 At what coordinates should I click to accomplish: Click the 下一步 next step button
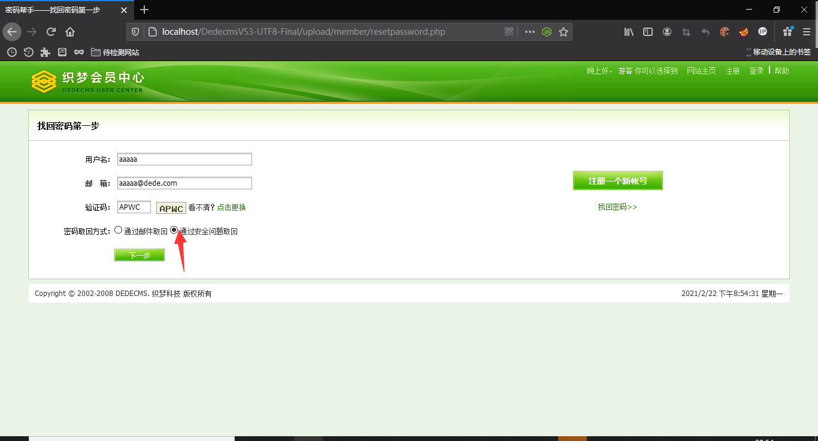click(x=140, y=255)
